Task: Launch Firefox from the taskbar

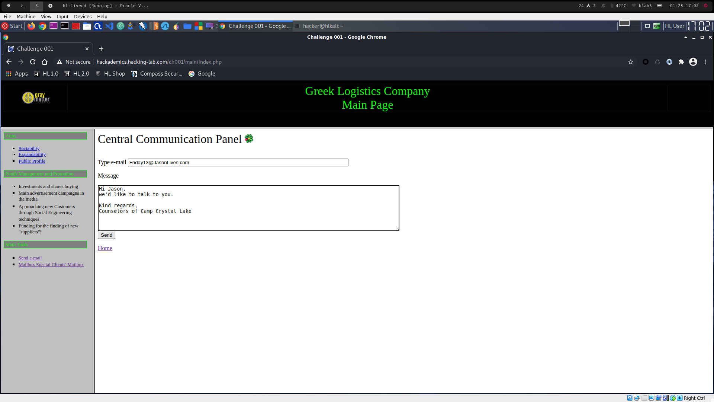Action: point(31,26)
